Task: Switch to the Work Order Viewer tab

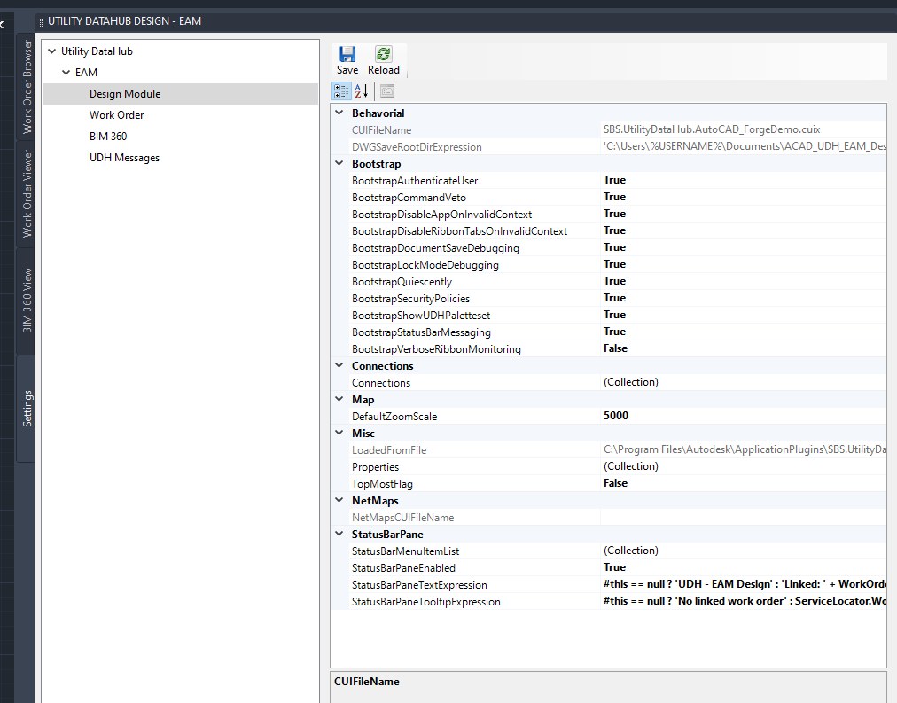Action: (27, 192)
